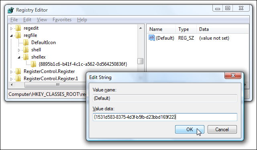Open the Edit menu
257x150 pixels.
point(27,20)
